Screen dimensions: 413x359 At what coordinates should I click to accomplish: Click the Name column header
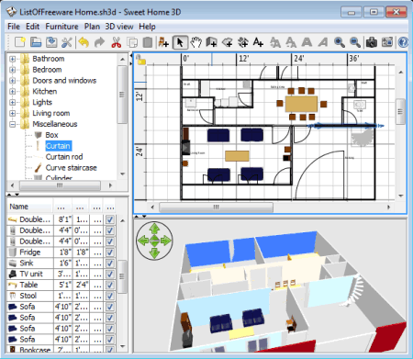click(x=29, y=207)
